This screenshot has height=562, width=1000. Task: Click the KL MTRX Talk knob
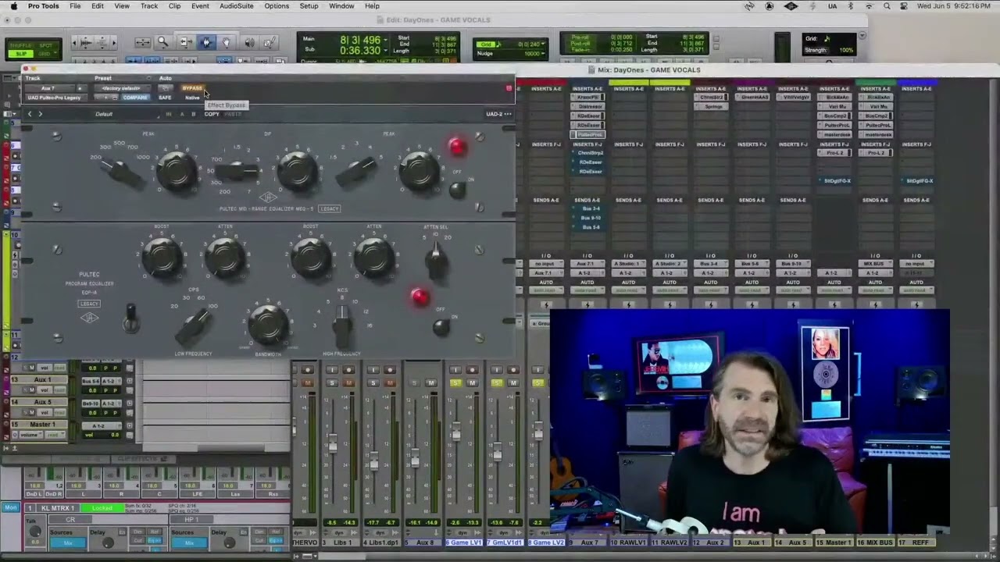34,532
